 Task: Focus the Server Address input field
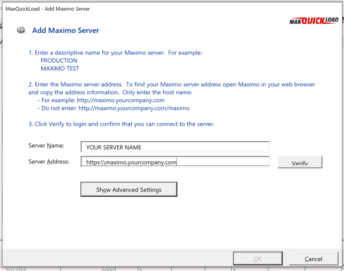(x=175, y=161)
